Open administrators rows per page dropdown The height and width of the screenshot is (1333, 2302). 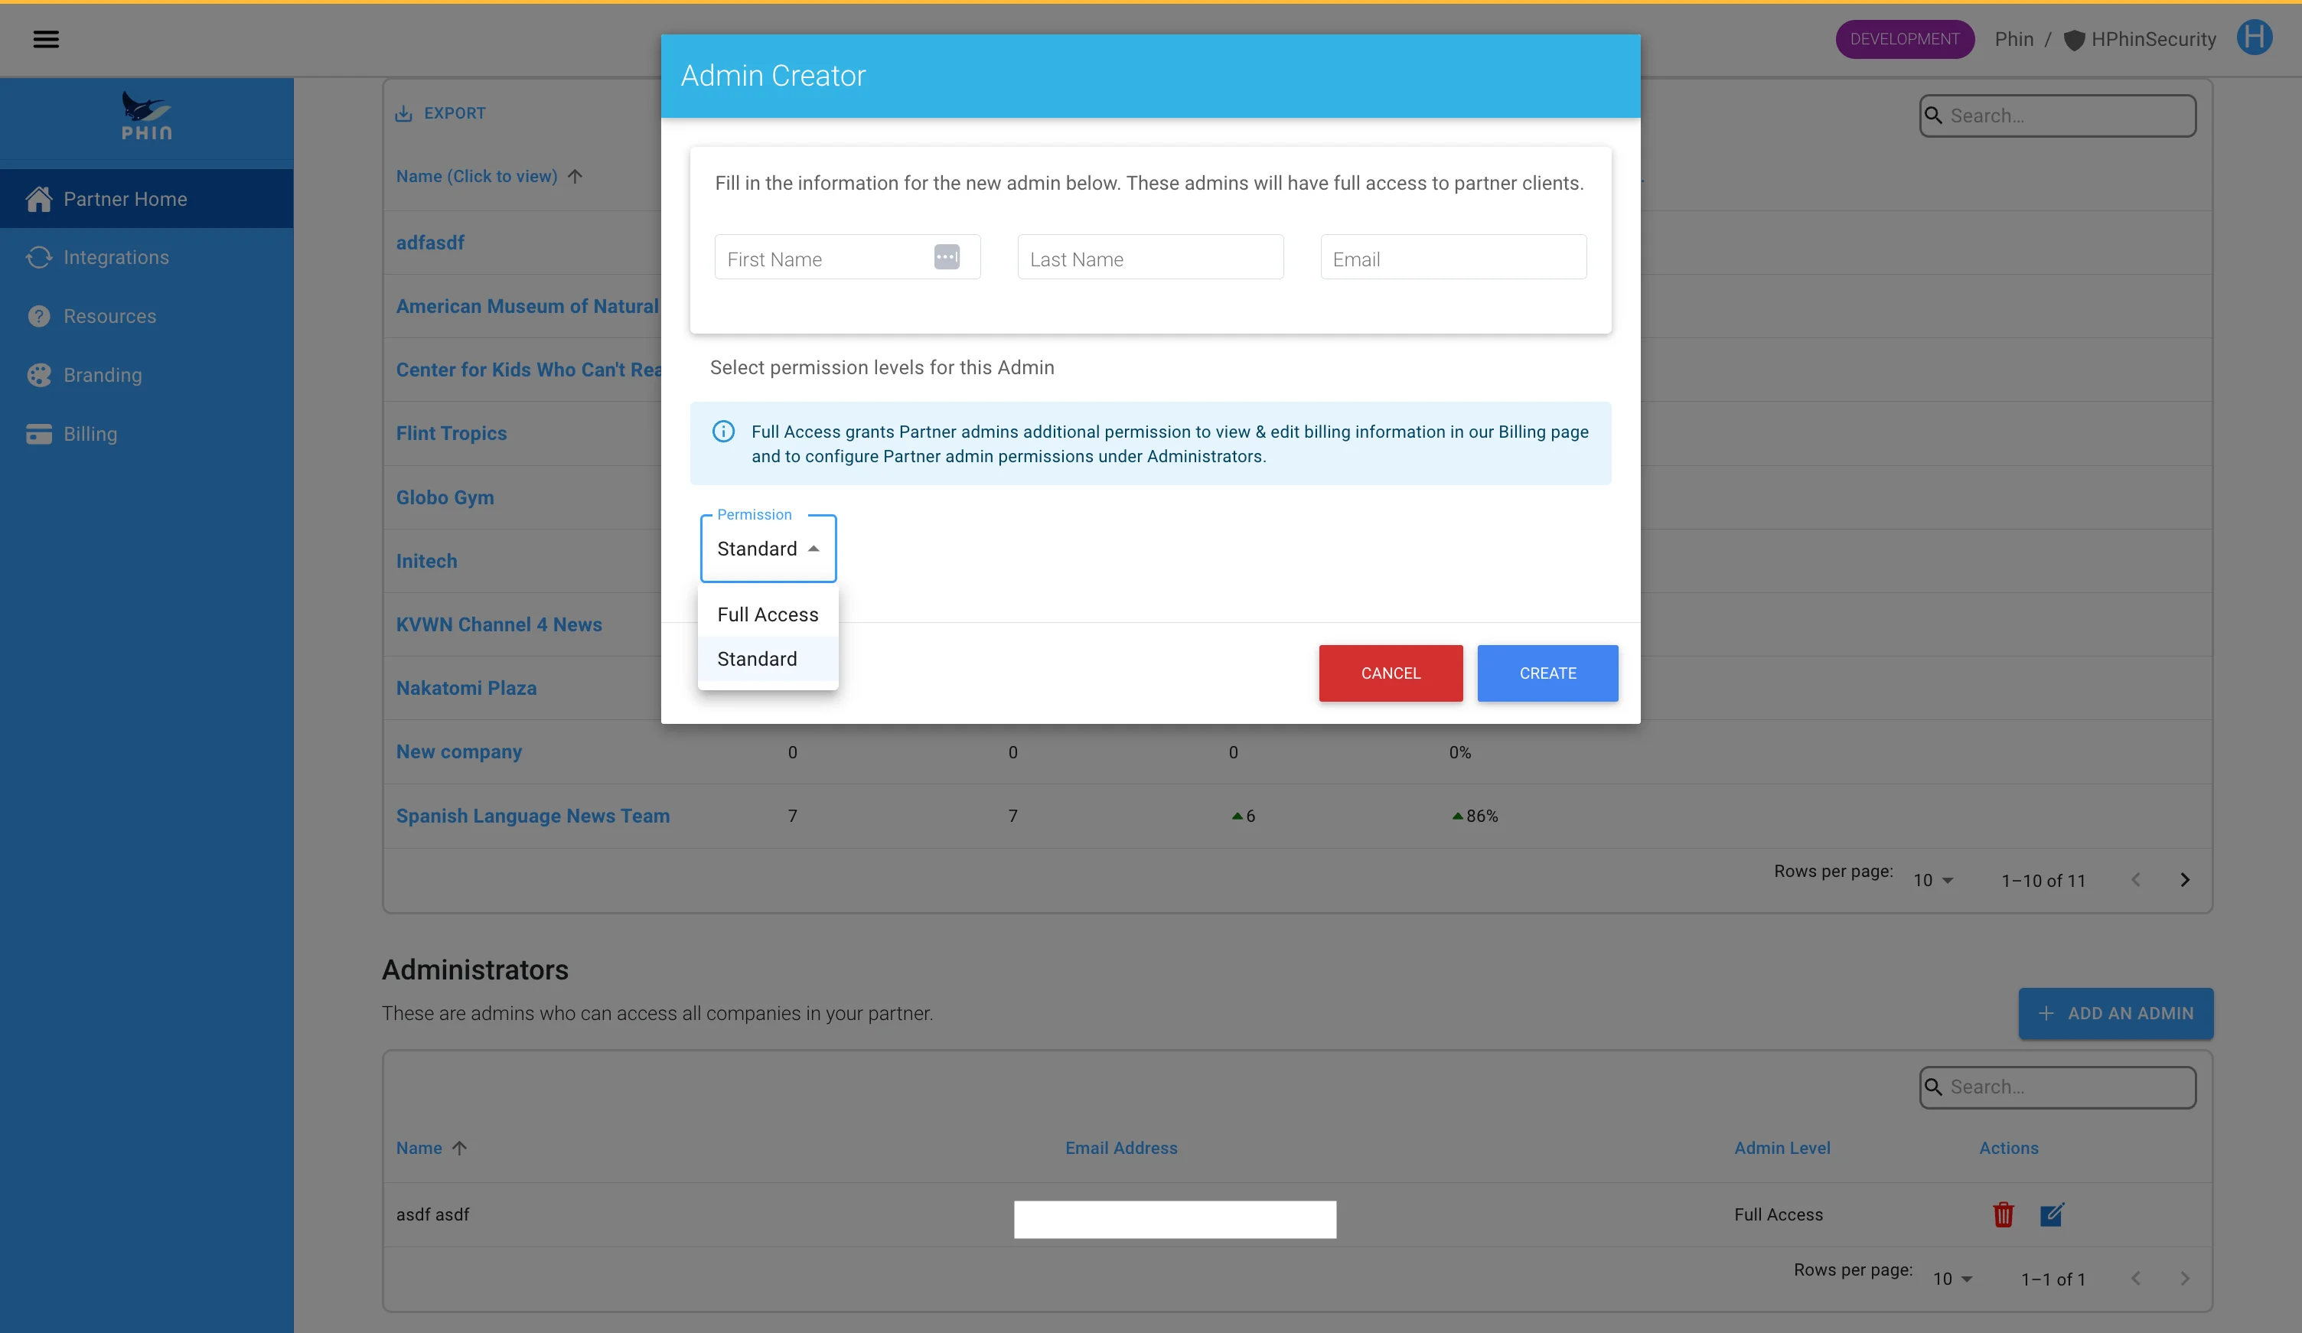click(x=1952, y=1279)
